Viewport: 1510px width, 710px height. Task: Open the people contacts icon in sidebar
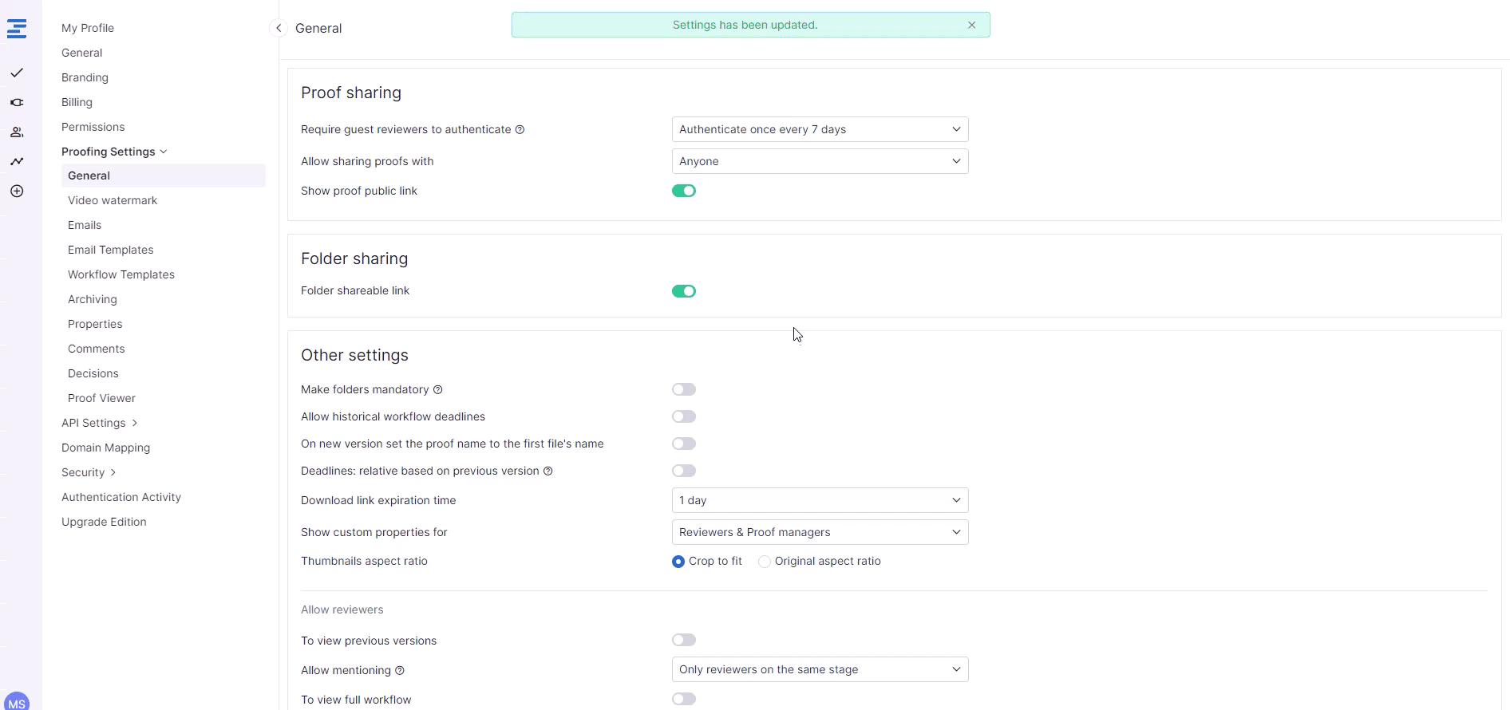click(x=17, y=132)
